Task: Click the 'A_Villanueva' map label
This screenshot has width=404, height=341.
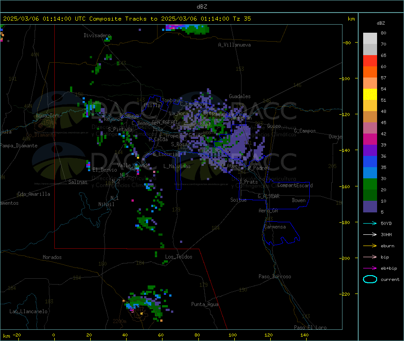Action: pos(234,45)
